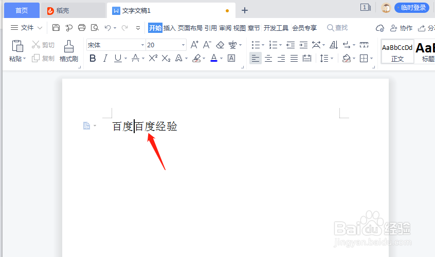
Task: Open new tab with plus button
Action: coord(244,10)
